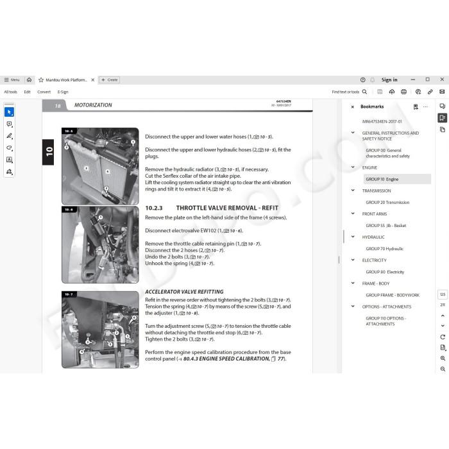Select the text box tool

click(x=9, y=160)
